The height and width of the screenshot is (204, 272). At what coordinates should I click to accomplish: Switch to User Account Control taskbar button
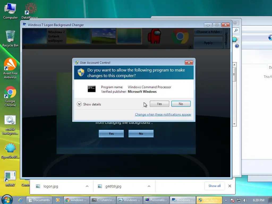[209, 200]
